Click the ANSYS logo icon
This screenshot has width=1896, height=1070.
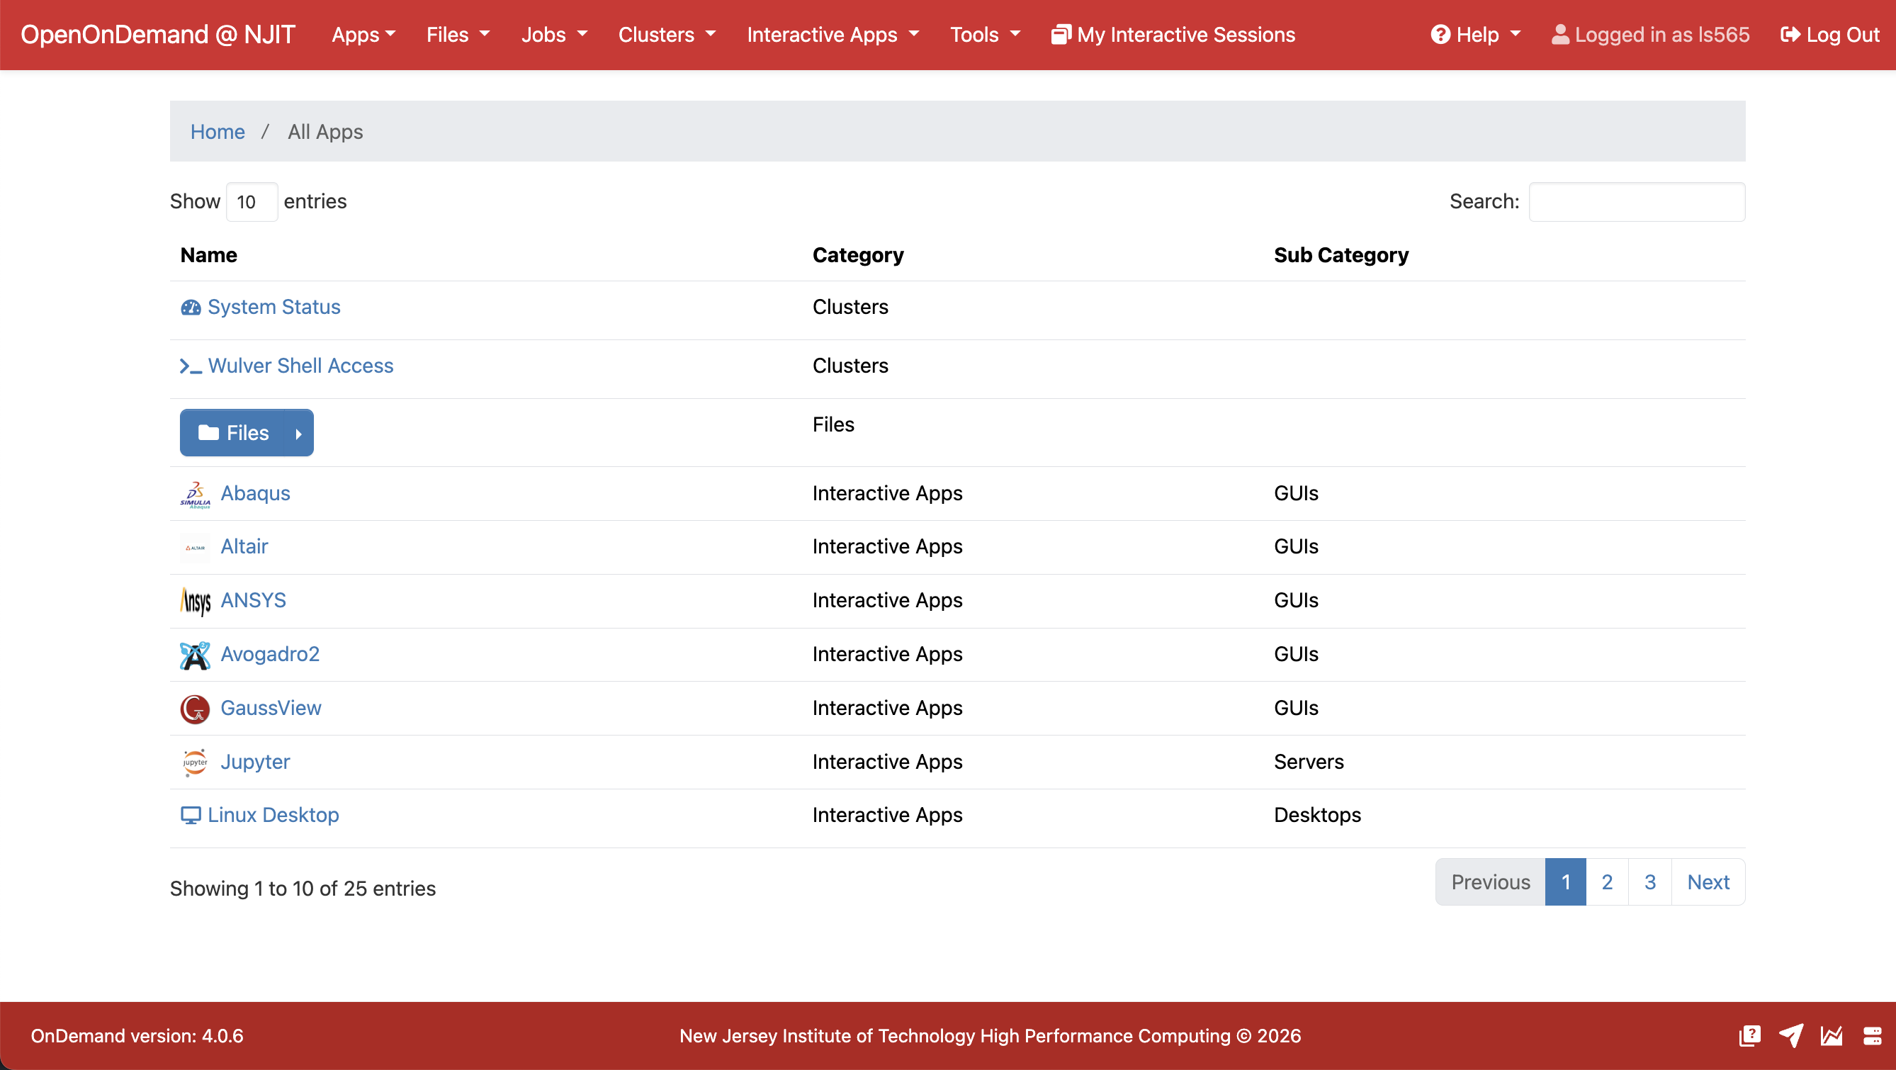click(x=195, y=601)
